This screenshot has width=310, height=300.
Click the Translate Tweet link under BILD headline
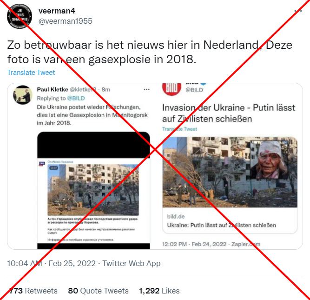point(179,129)
